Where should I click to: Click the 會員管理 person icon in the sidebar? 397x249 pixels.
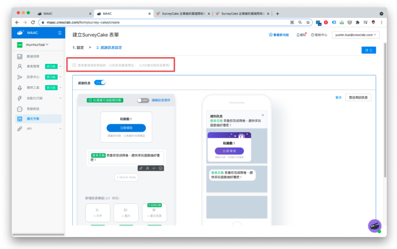20,66
